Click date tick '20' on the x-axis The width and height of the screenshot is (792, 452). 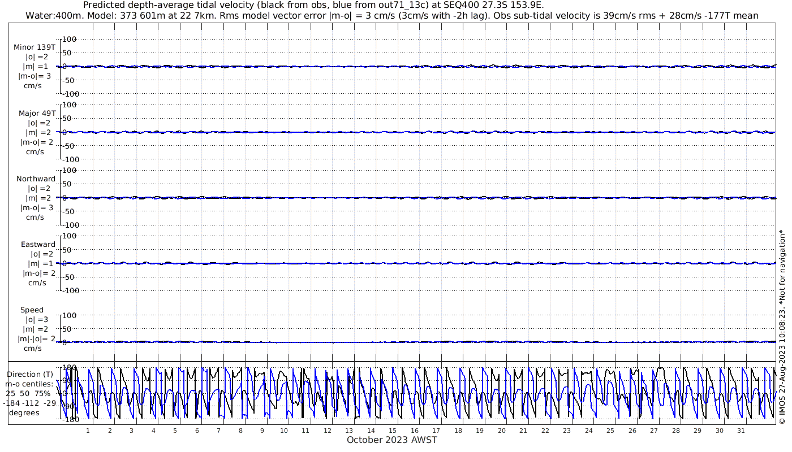click(x=501, y=431)
